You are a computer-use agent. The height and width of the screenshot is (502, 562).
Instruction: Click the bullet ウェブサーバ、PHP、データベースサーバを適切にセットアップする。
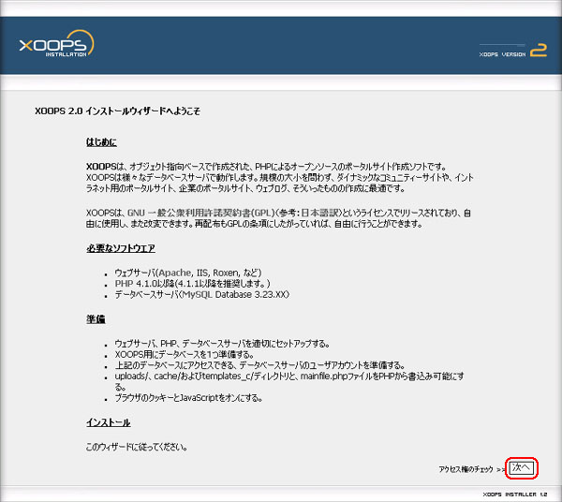point(222,344)
